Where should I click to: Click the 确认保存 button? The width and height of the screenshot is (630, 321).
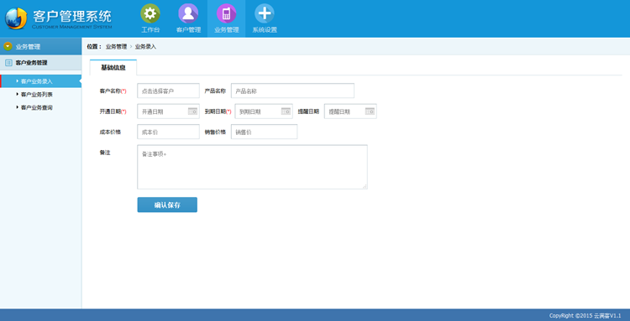(x=167, y=205)
